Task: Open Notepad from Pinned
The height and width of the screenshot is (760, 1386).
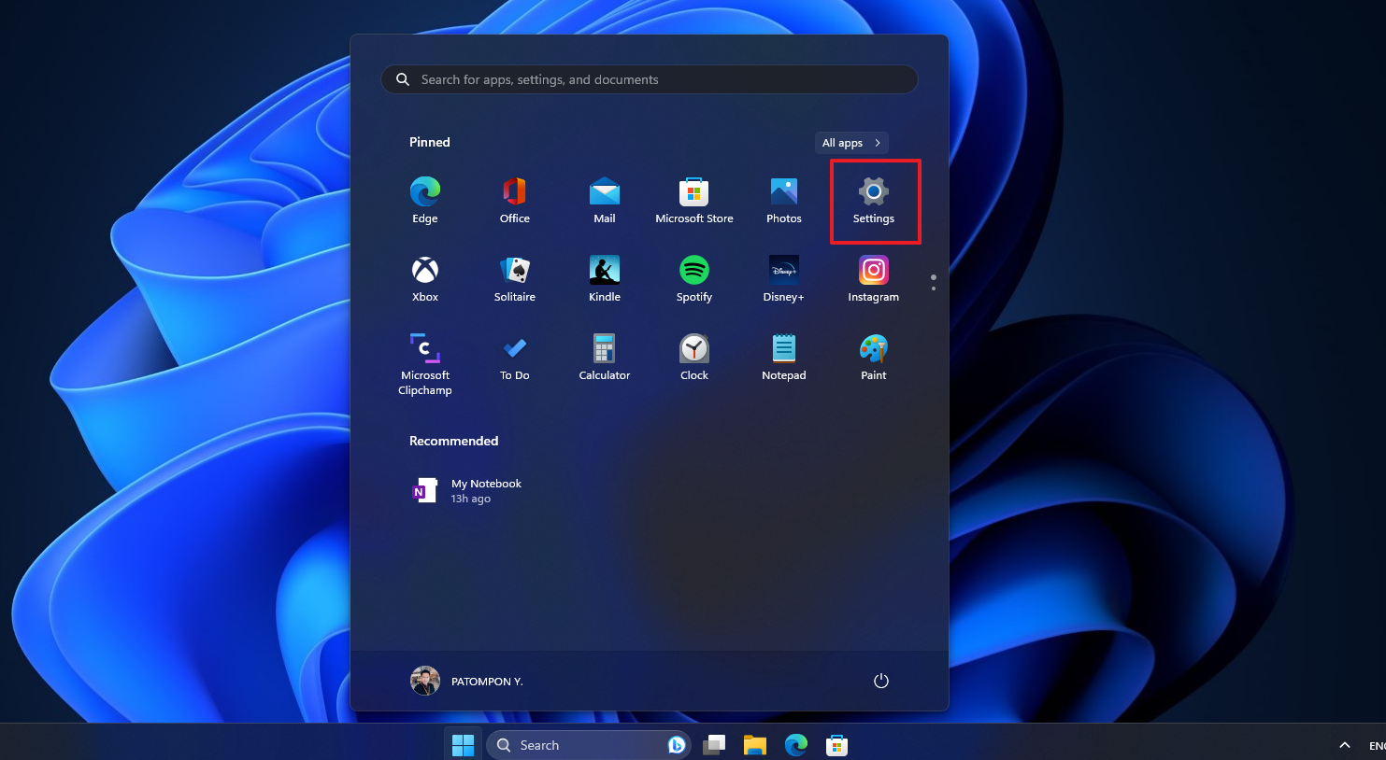Action: [x=784, y=357]
